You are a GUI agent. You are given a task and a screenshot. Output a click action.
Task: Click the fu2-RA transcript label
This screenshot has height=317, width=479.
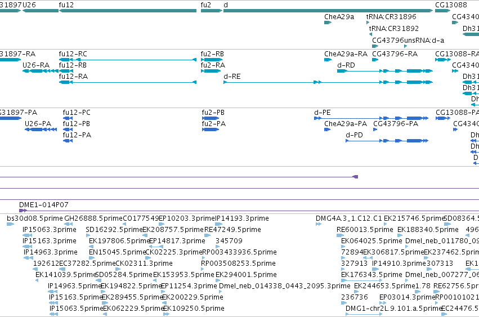pyautogui.click(x=213, y=65)
